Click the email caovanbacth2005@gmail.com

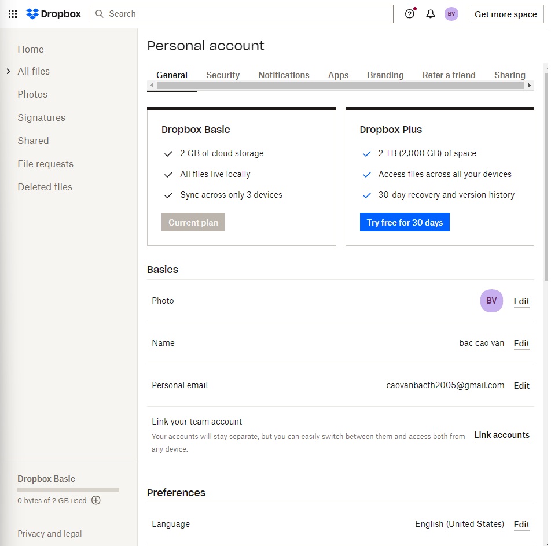click(445, 385)
